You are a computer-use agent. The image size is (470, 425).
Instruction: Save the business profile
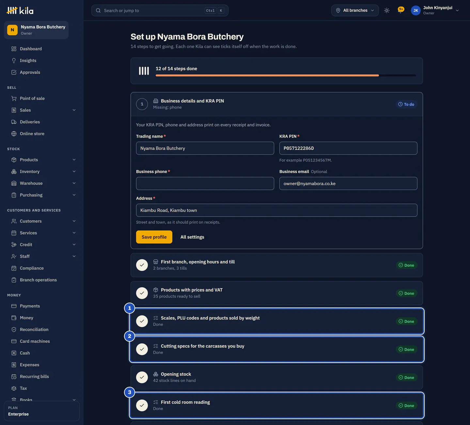click(154, 237)
